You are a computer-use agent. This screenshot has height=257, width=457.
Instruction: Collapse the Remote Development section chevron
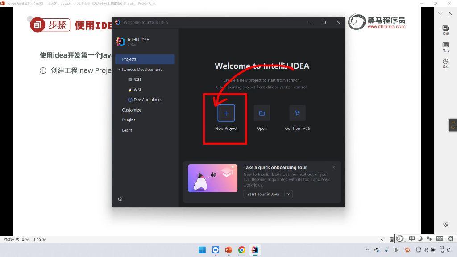click(x=119, y=69)
